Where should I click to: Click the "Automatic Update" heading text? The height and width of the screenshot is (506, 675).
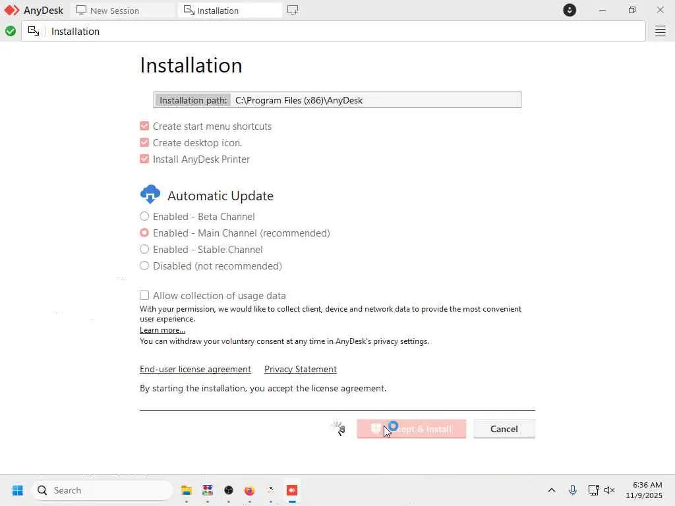coord(220,196)
